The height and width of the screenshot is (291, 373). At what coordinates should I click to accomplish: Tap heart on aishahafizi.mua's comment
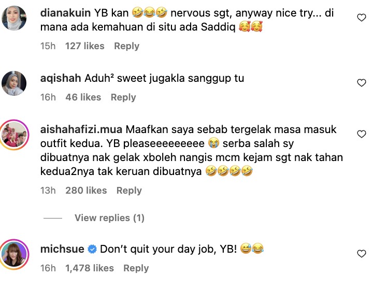click(x=362, y=134)
